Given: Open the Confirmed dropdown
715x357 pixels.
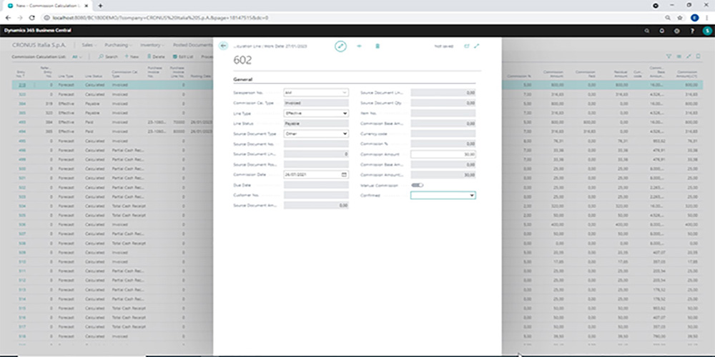Looking at the screenshot, I should (x=472, y=195).
